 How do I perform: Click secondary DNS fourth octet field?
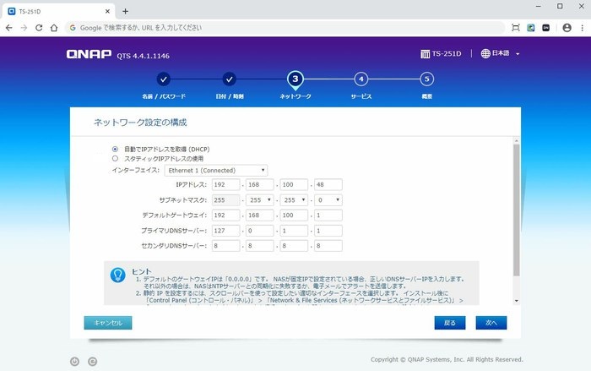[x=328, y=246]
